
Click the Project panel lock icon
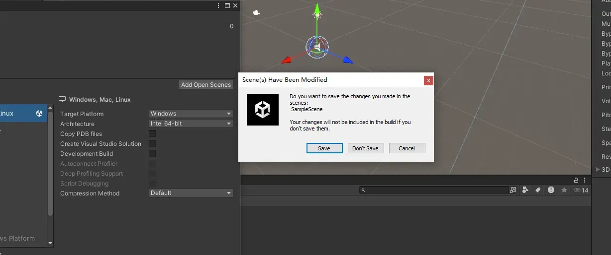(x=576, y=180)
